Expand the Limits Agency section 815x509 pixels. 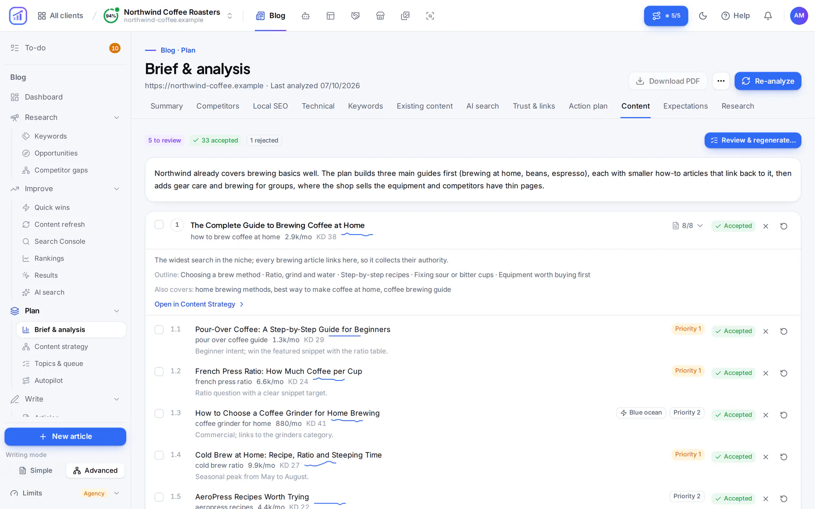pyautogui.click(x=65, y=493)
